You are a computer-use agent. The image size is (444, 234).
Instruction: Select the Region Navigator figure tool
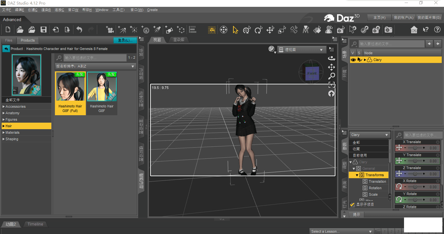(x=329, y=30)
